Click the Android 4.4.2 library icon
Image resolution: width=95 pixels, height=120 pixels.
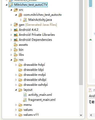pos(16,30)
